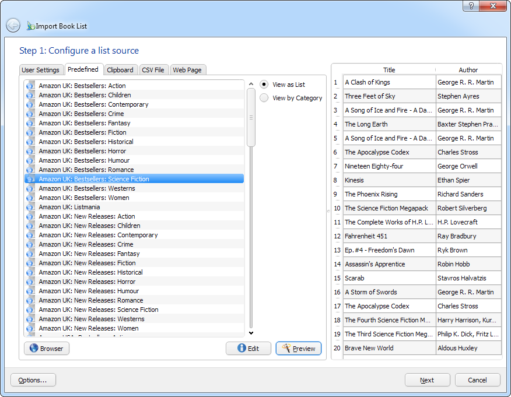Go to the Web Page tab
Viewport: 511px width, 397px height.
[187, 70]
